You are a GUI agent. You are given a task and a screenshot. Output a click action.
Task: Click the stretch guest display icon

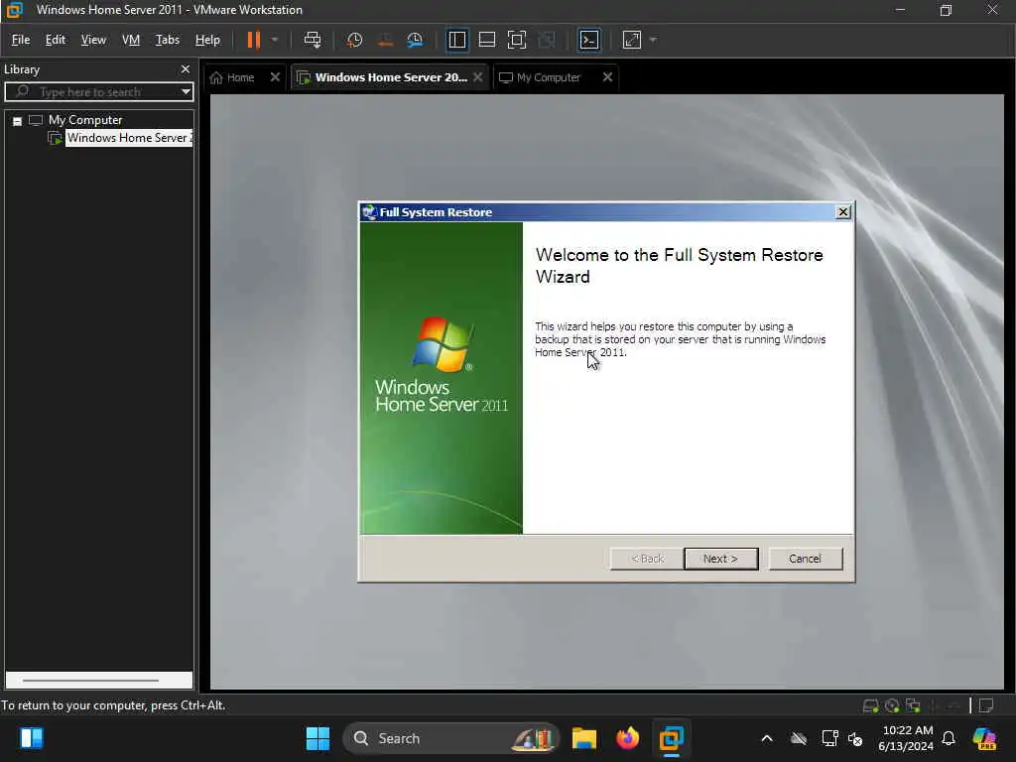click(632, 40)
